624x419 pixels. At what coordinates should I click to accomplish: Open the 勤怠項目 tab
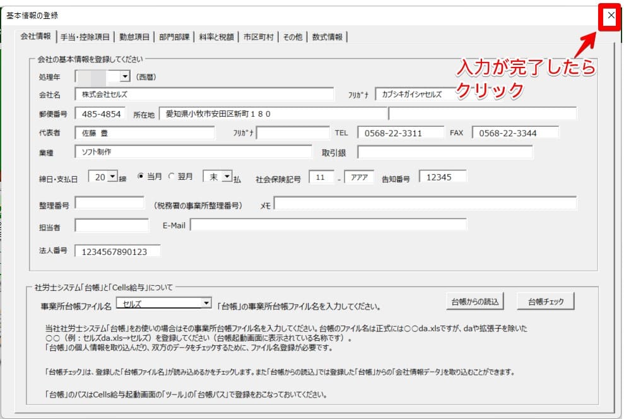click(x=134, y=37)
